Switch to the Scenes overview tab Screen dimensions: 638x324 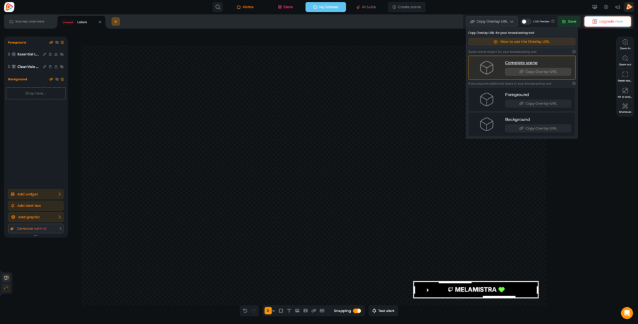[x=30, y=21]
